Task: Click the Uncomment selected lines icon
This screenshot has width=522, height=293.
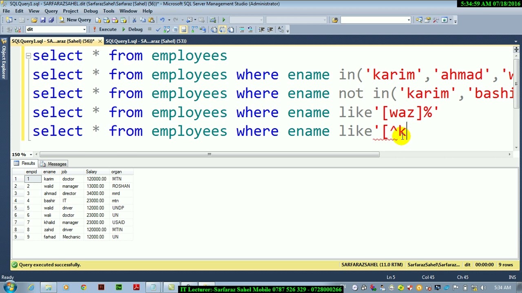Action: tap(250, 29)
